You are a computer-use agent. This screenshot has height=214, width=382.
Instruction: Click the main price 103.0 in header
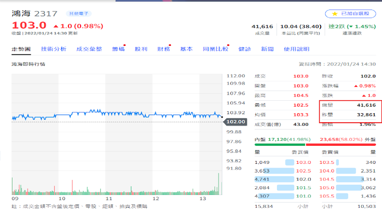[x=29, y=25]
